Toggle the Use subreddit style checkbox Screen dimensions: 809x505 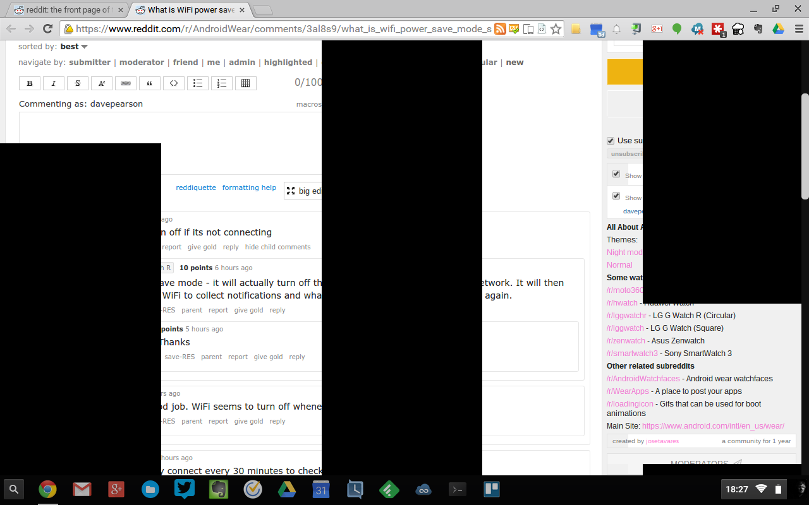611,140
